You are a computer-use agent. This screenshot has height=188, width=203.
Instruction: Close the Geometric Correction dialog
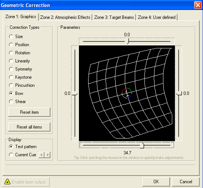coord(198,5)
